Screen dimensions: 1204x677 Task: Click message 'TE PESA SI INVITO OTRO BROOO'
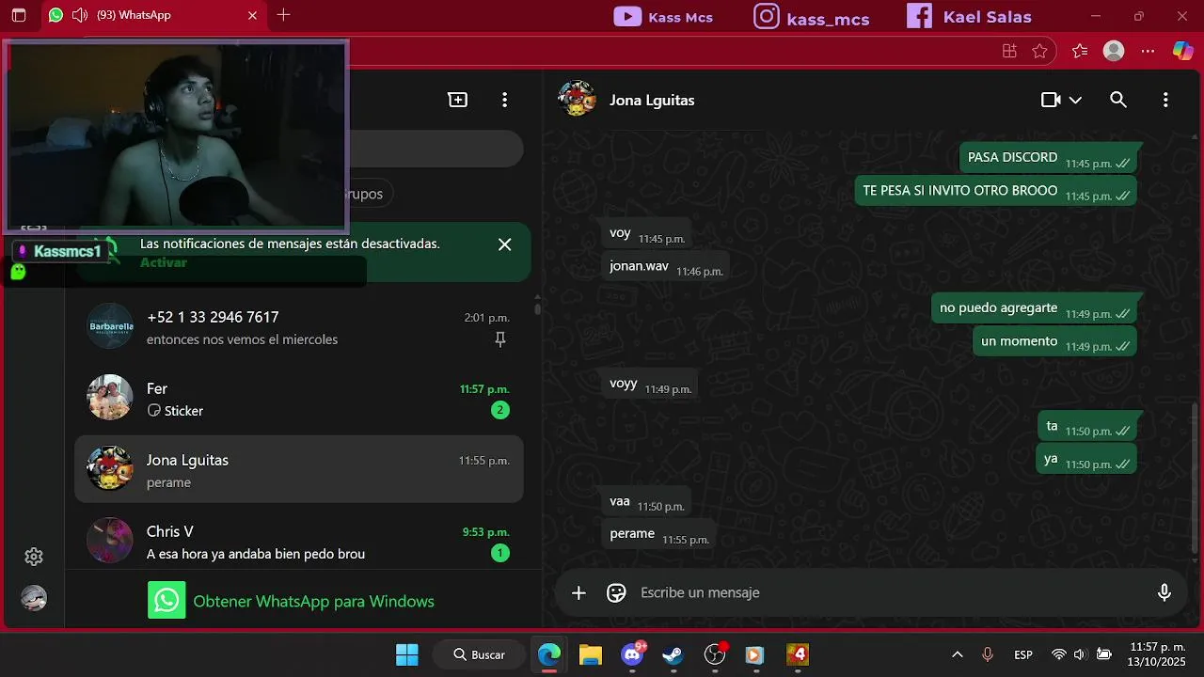[995, 191]
